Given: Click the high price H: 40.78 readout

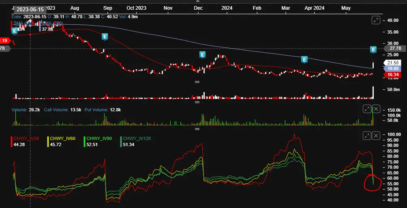Looking at the screenshot, I should tap(74, 17).
